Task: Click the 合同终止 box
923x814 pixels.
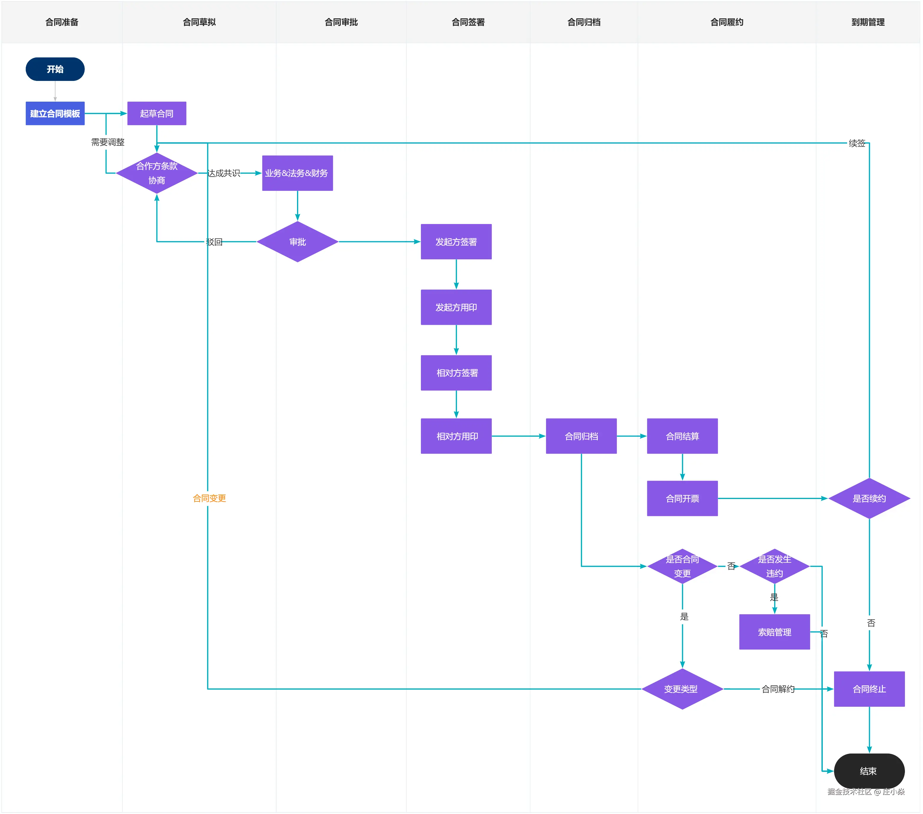Action: click(x=869, y=688)
